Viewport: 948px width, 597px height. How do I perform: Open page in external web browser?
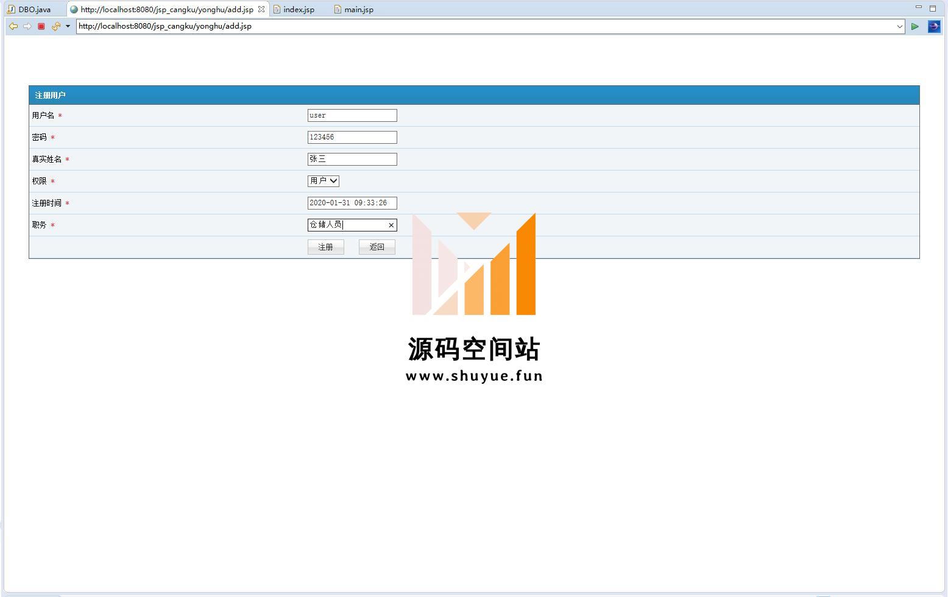934,26
